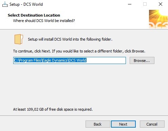Click the 'Setup - DCS World' window title text
Image resolution: width=168 pixels, height=131 pixels.
point(26,4)
